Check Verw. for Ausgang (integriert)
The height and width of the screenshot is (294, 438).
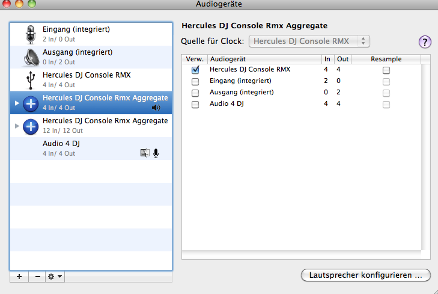coord(195,93)
